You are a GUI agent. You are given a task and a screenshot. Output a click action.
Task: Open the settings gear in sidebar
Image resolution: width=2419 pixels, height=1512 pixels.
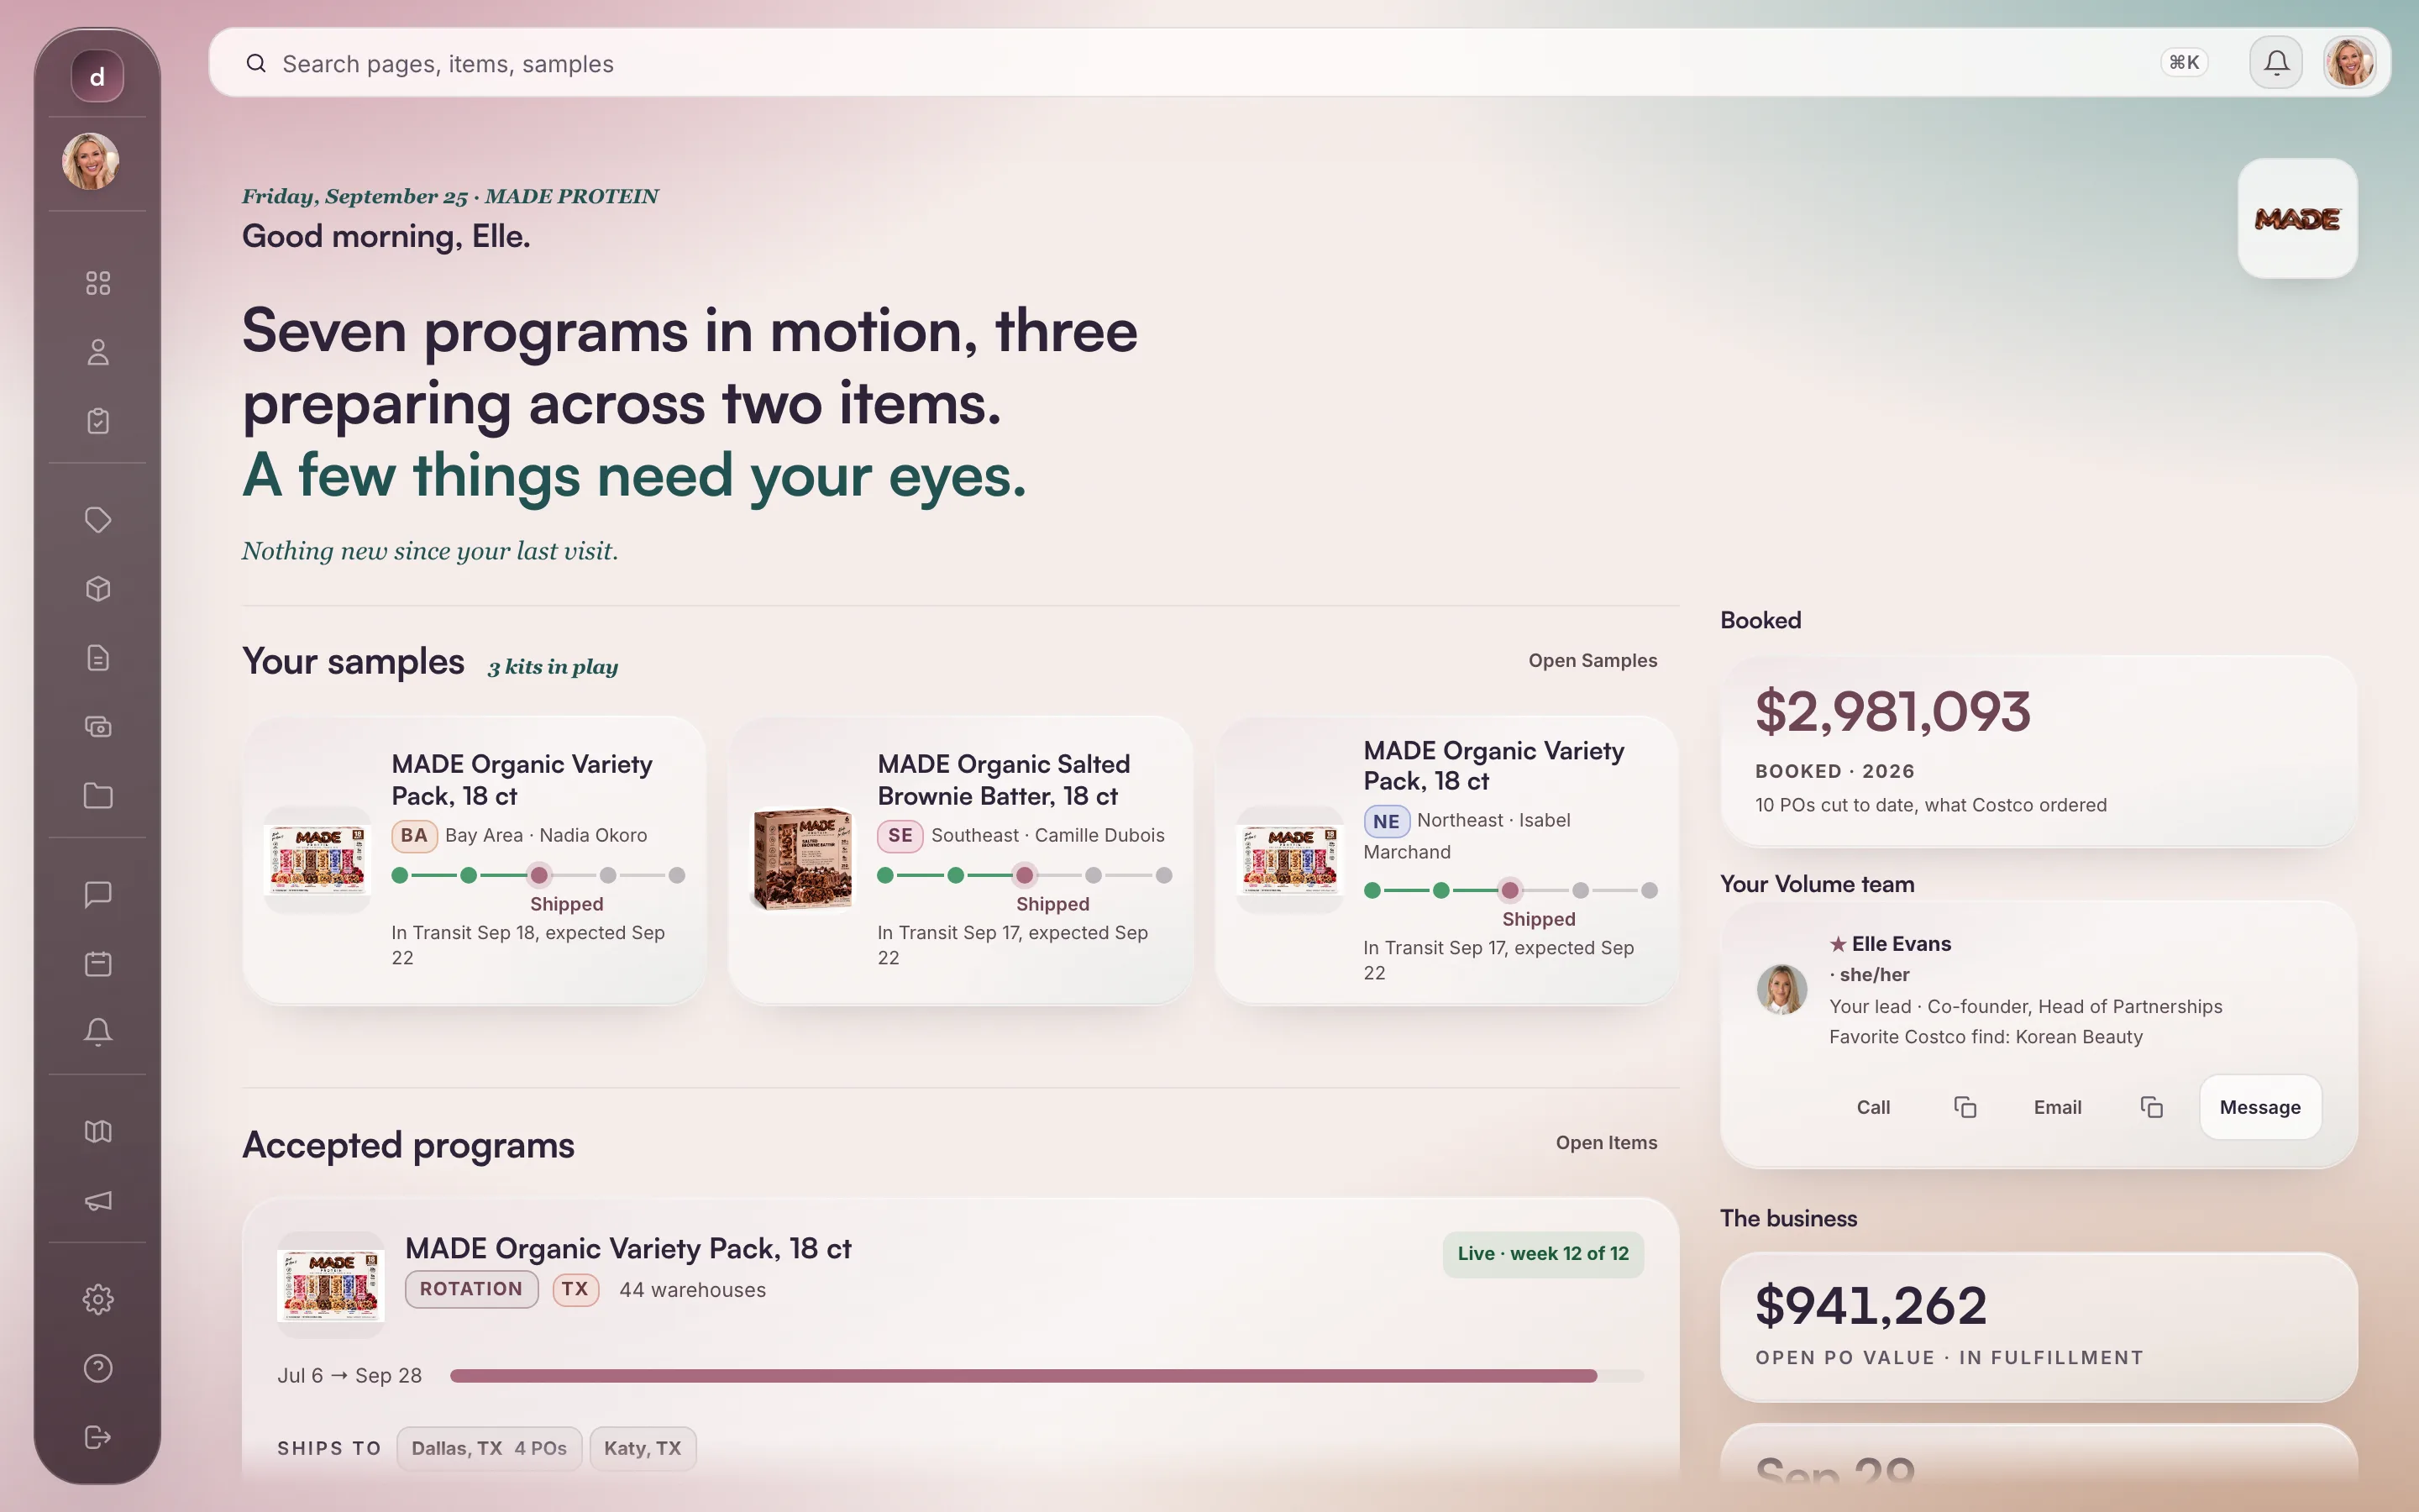(98, 1299)
